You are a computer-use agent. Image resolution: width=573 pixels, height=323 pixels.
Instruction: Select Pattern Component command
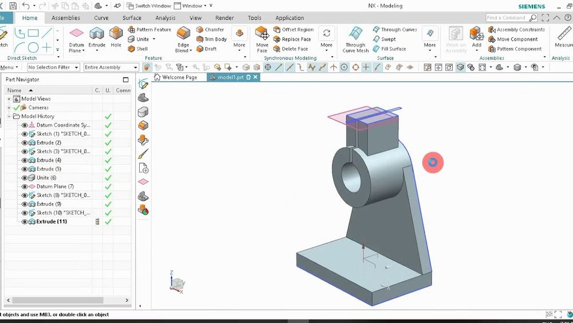point(515,49)
